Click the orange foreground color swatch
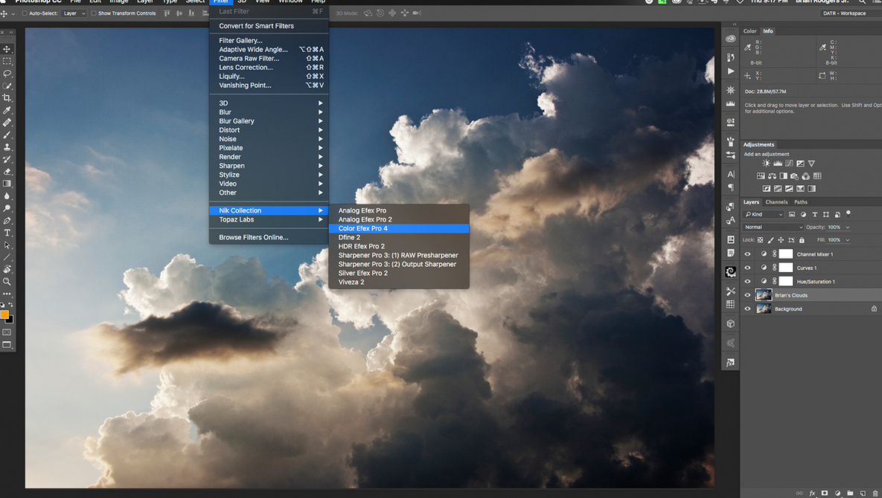This screenshot has height=498, width=882. tap(4, 314)
